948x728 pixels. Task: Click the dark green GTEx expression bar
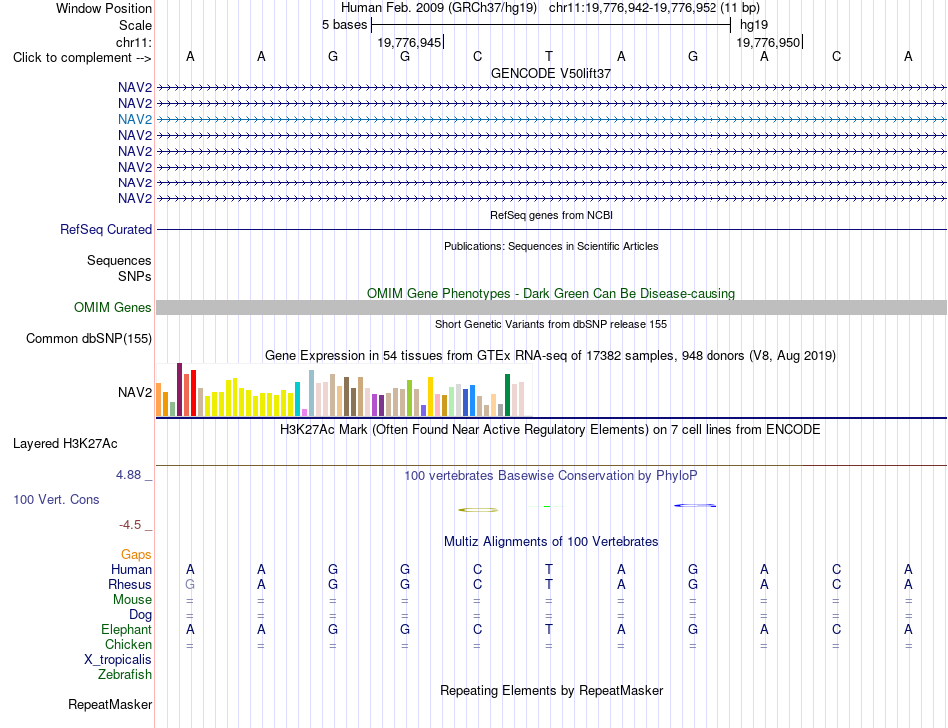pyautogui.click(x=507, y=395)
